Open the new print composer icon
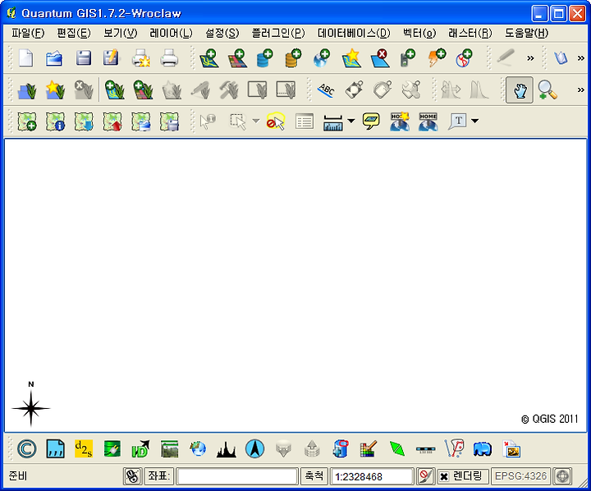Image resolution: width=591 pixels, height=491 pixels. pos(141,58)
